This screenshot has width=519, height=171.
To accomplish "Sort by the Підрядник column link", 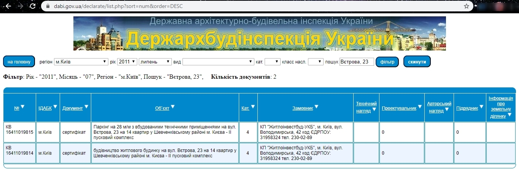I will [467, 108].
